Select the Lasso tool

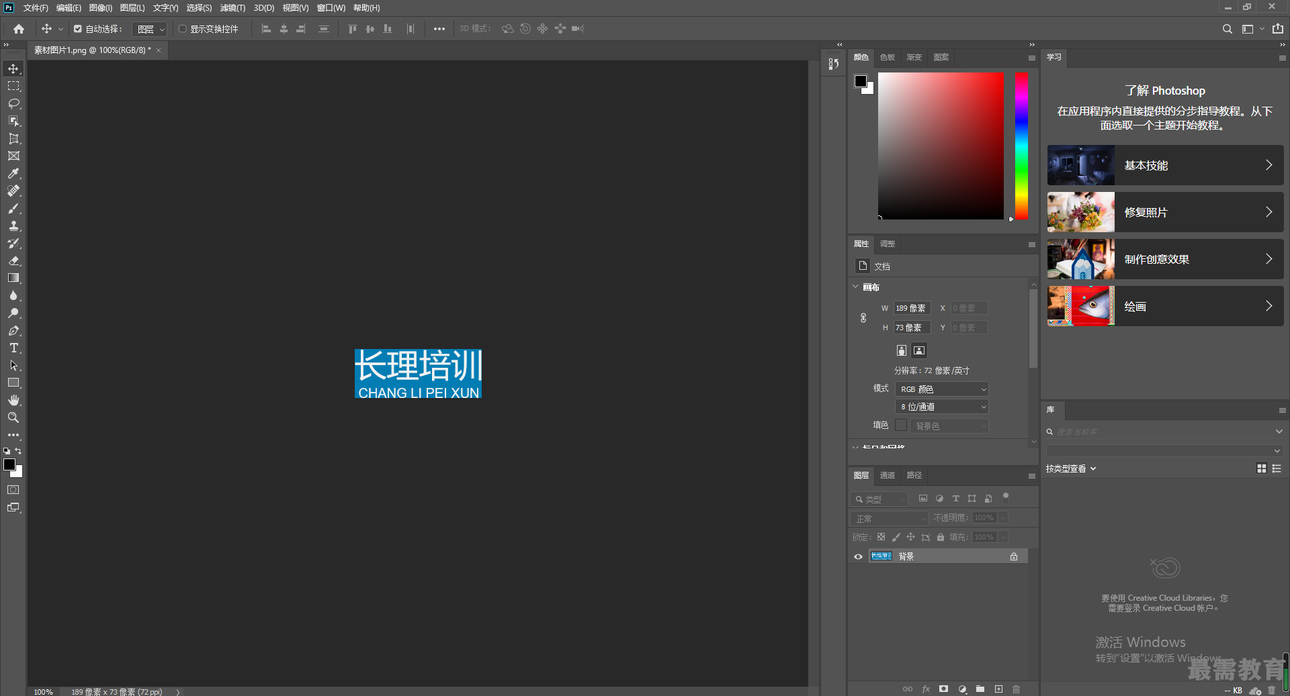(x=13, y=104)
